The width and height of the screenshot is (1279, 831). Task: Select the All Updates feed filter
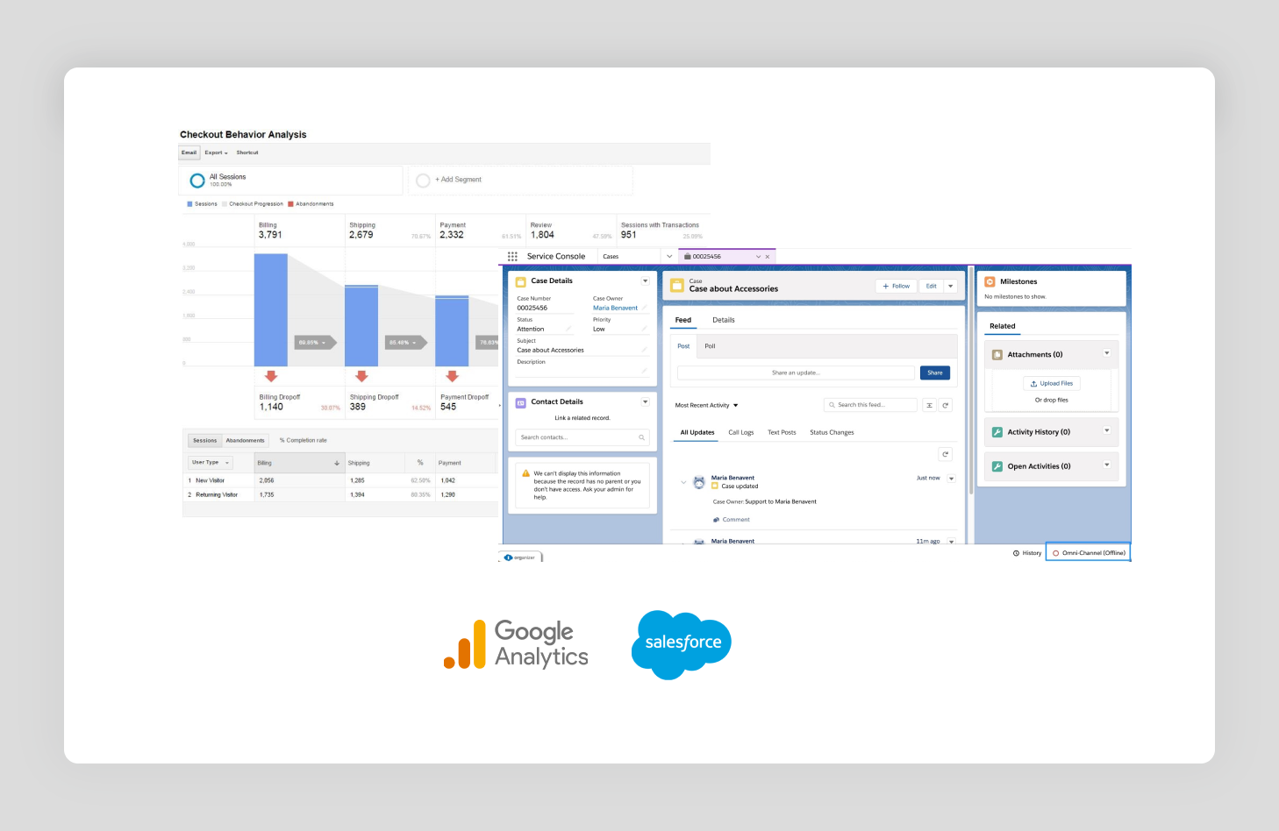pos(697,432)
